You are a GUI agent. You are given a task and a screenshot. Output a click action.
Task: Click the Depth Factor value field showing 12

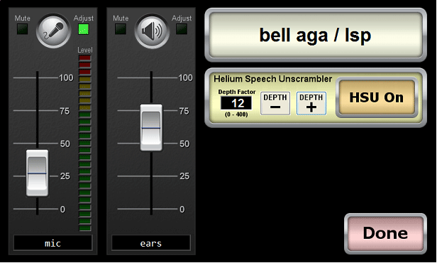point(236,103)
